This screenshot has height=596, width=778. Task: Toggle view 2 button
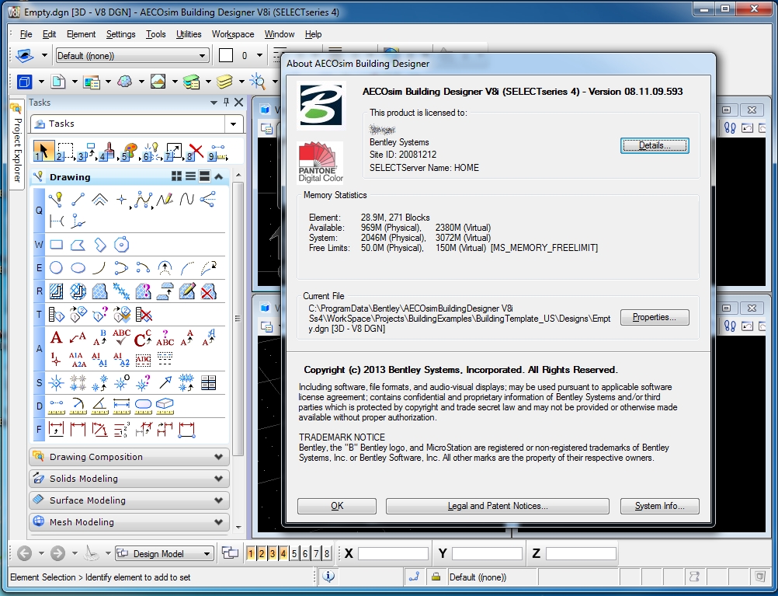click(262, 553)
